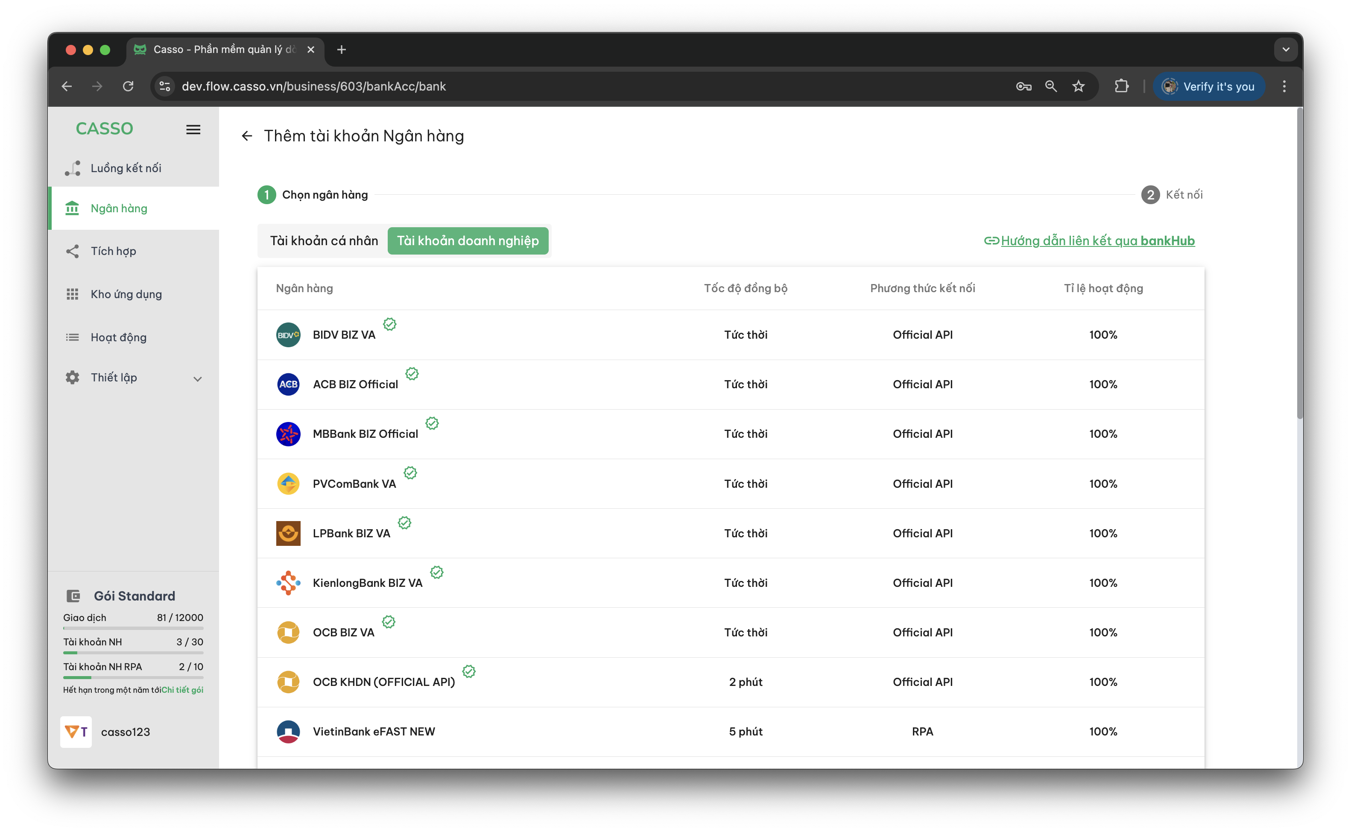Bookmark page with the star icon

pos(1079,86)
